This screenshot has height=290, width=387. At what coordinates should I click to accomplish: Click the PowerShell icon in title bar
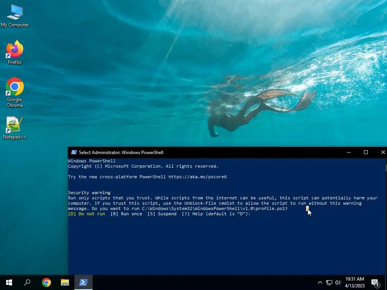point(74,153)
